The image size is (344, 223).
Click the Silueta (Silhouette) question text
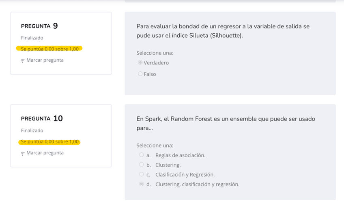coord(223,31)
